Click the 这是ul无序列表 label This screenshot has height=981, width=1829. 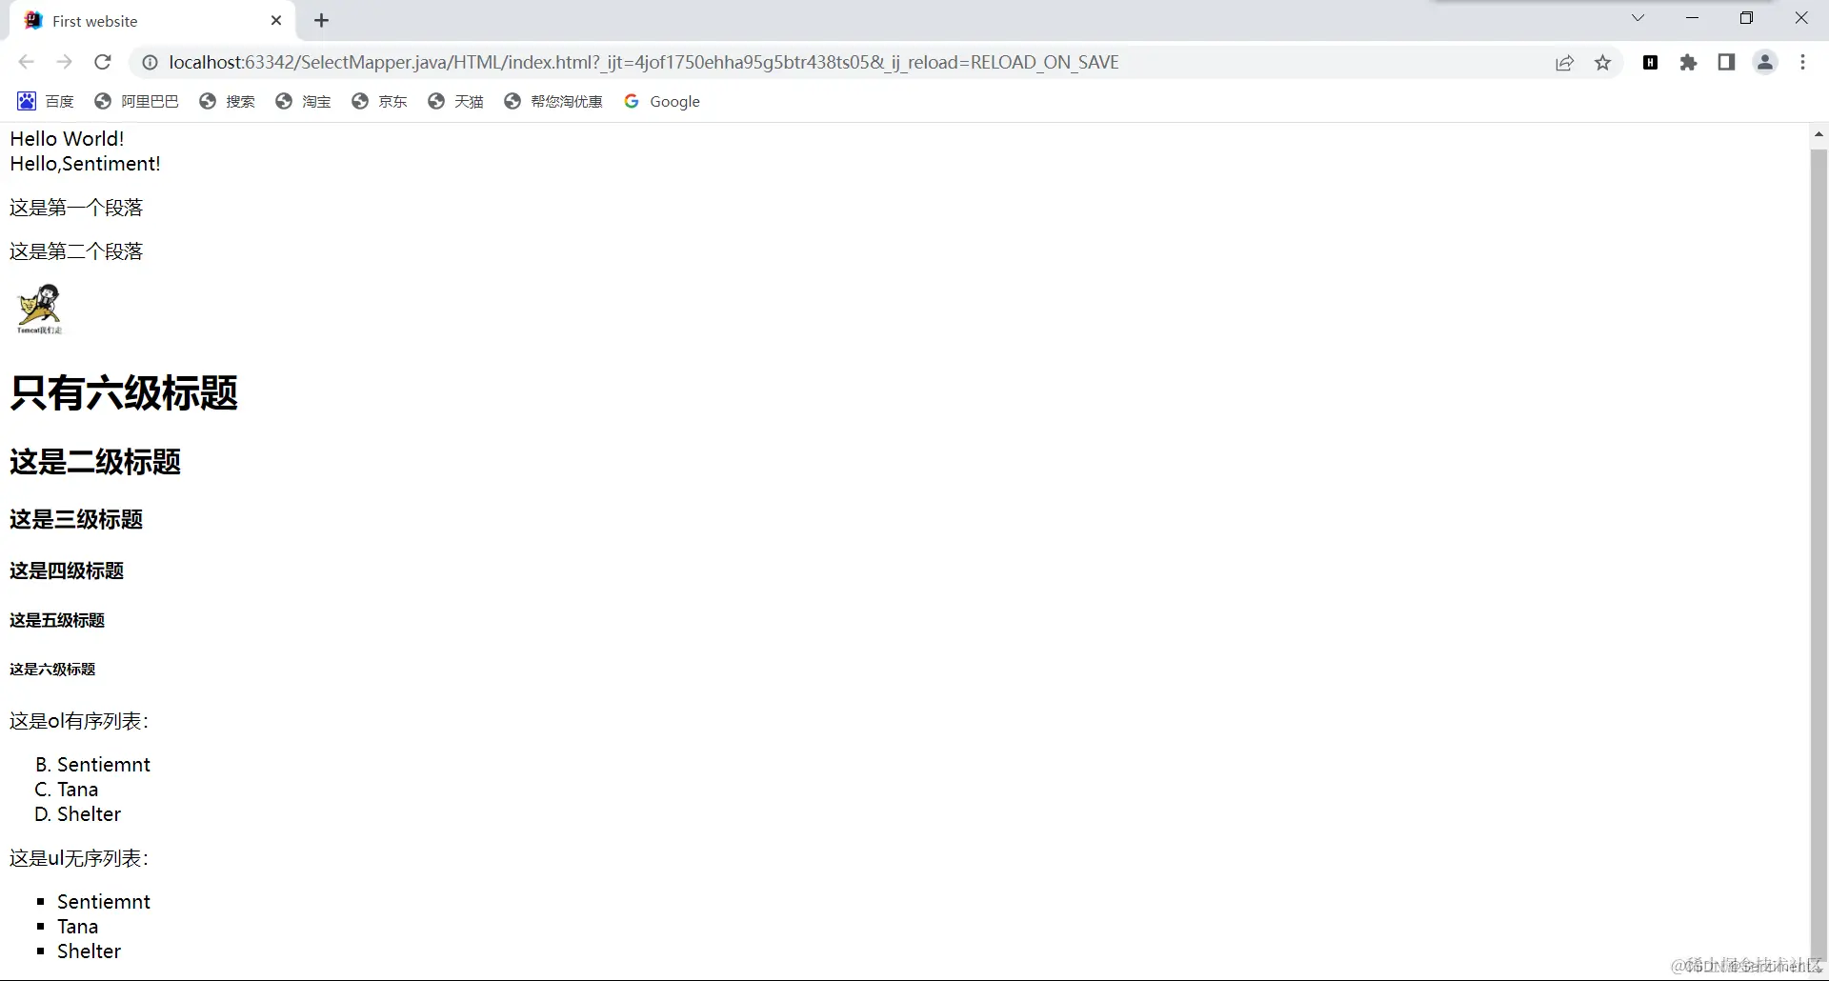79,858
